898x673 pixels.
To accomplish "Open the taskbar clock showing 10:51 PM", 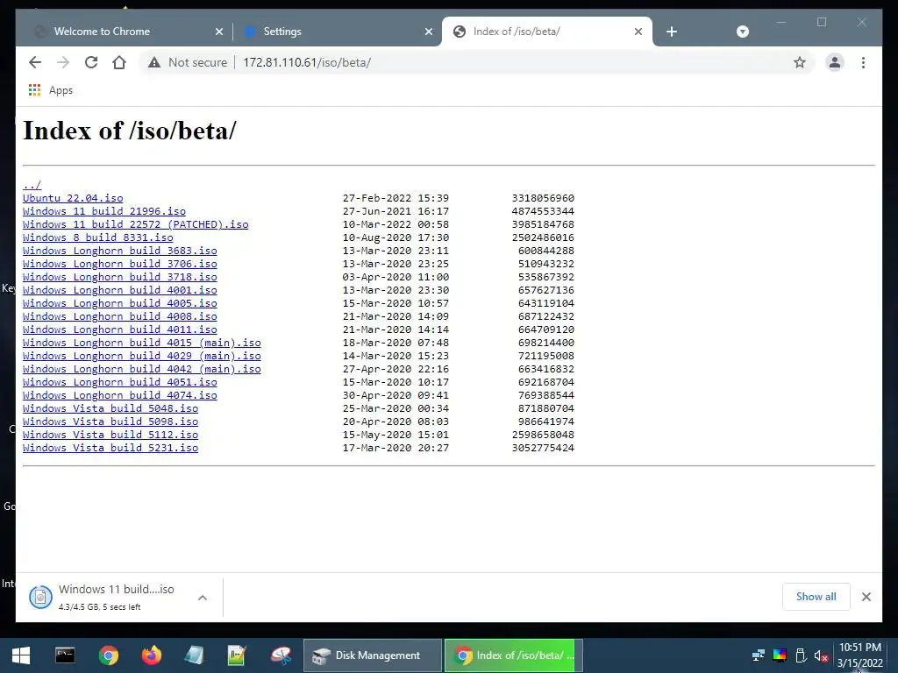I will coord(859,655).
